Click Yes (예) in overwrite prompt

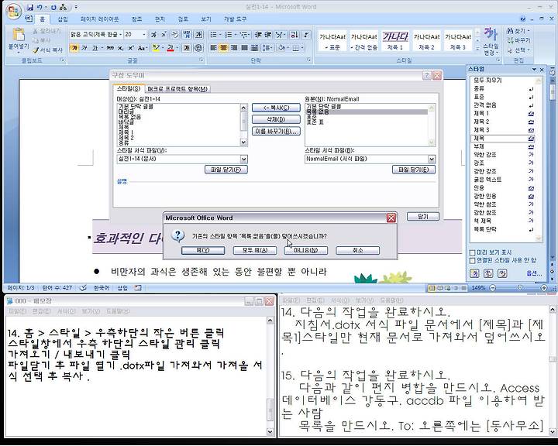coord(203,250)
